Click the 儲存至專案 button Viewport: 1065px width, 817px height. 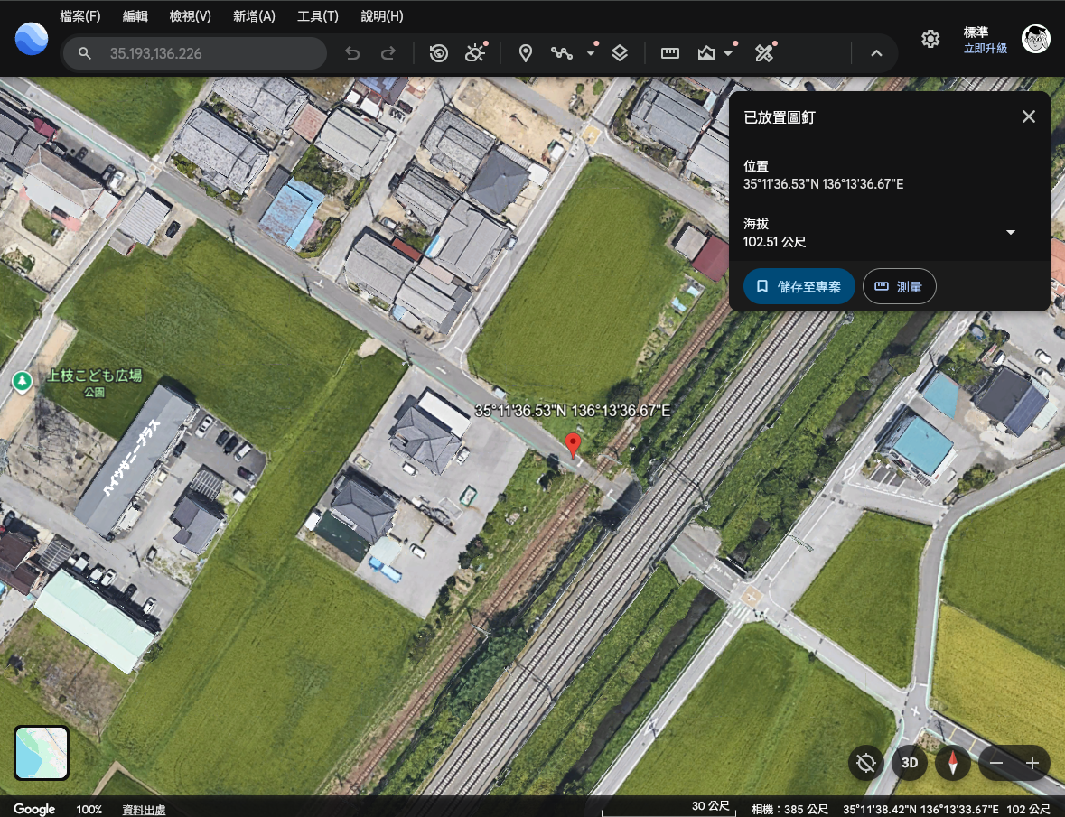click(x=799, y=287)
